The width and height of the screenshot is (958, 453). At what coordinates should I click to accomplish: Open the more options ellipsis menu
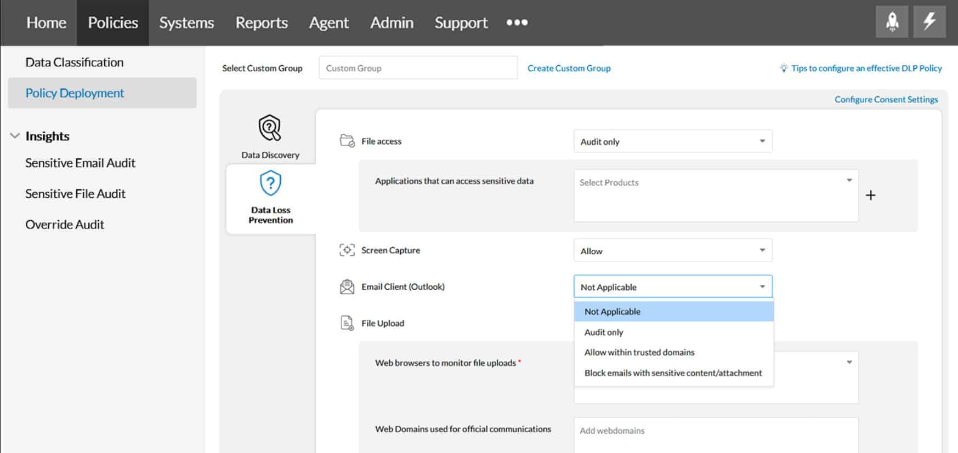517,22
